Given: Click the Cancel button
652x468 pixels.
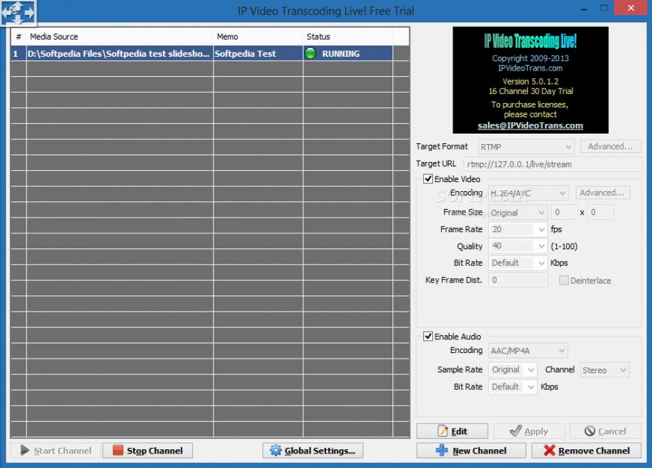Looking at the screenshot, I should (x=606, y=431).
